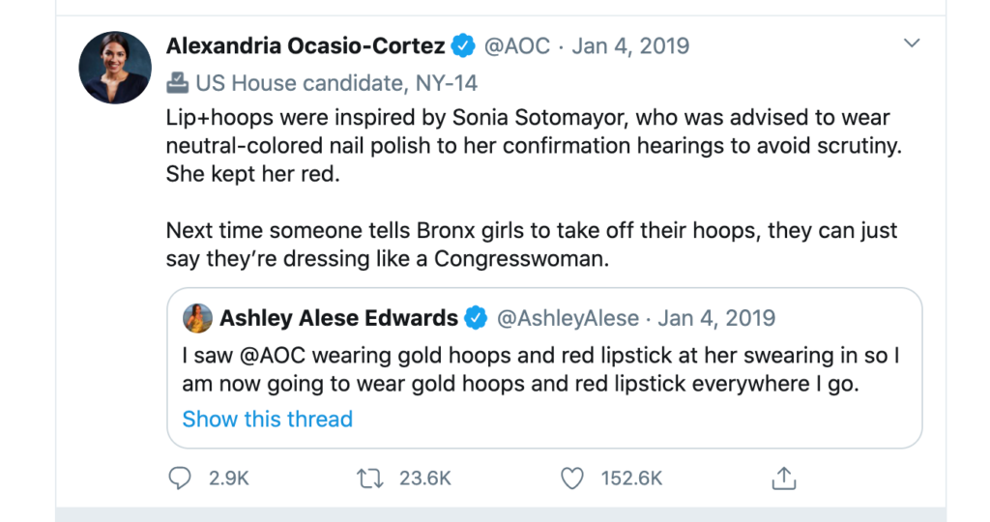Click Ashley Alese Edwards' small avatar
The height and width of the screenshot is (522, 990).
pyautogui.click(x=198, y=318)
